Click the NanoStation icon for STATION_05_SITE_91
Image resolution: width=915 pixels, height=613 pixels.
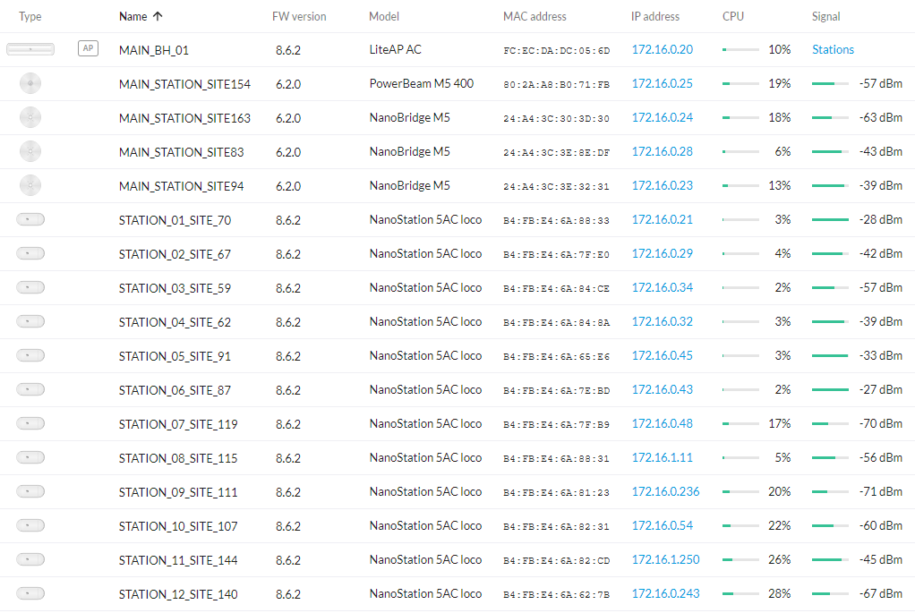point(30,355)
